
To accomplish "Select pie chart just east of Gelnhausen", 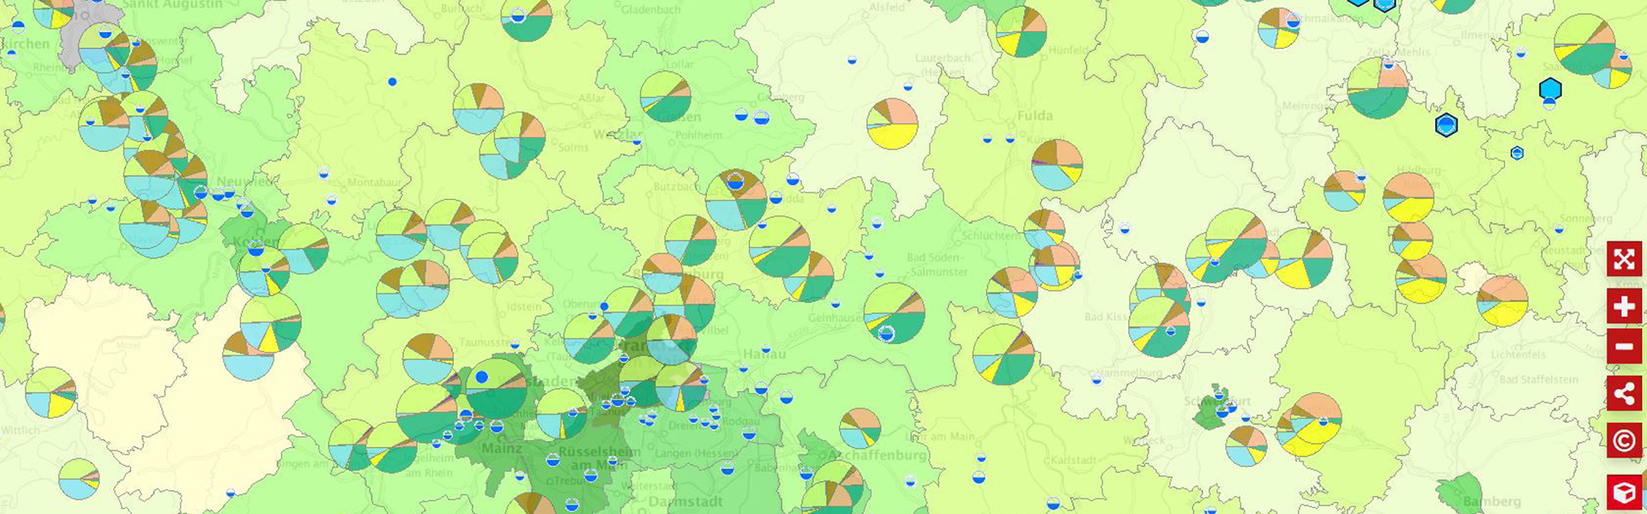I will (894, 313).
